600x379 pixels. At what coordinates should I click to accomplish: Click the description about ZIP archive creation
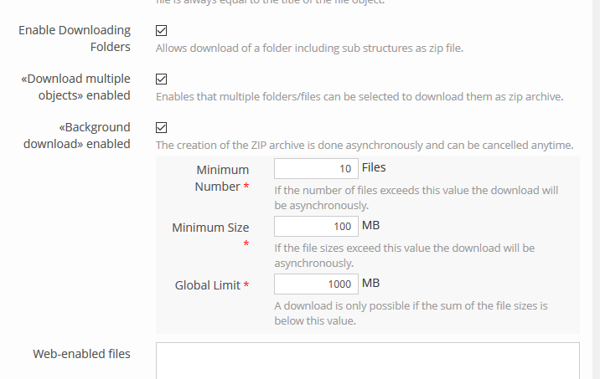(364, 146)
